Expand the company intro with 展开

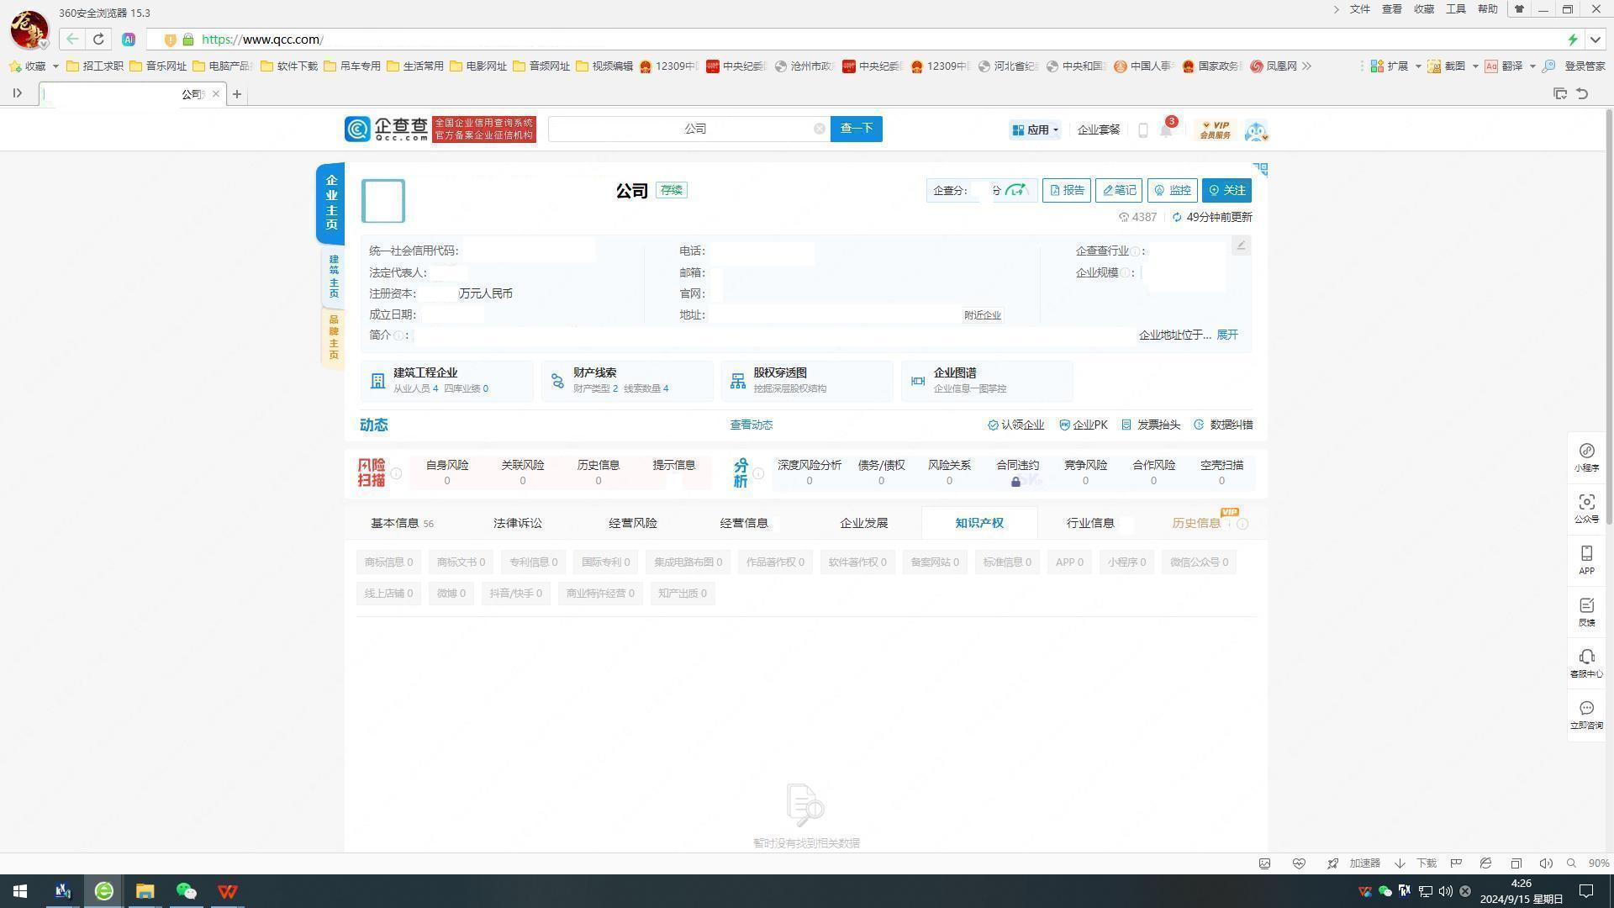click(x=1226, y=335)
